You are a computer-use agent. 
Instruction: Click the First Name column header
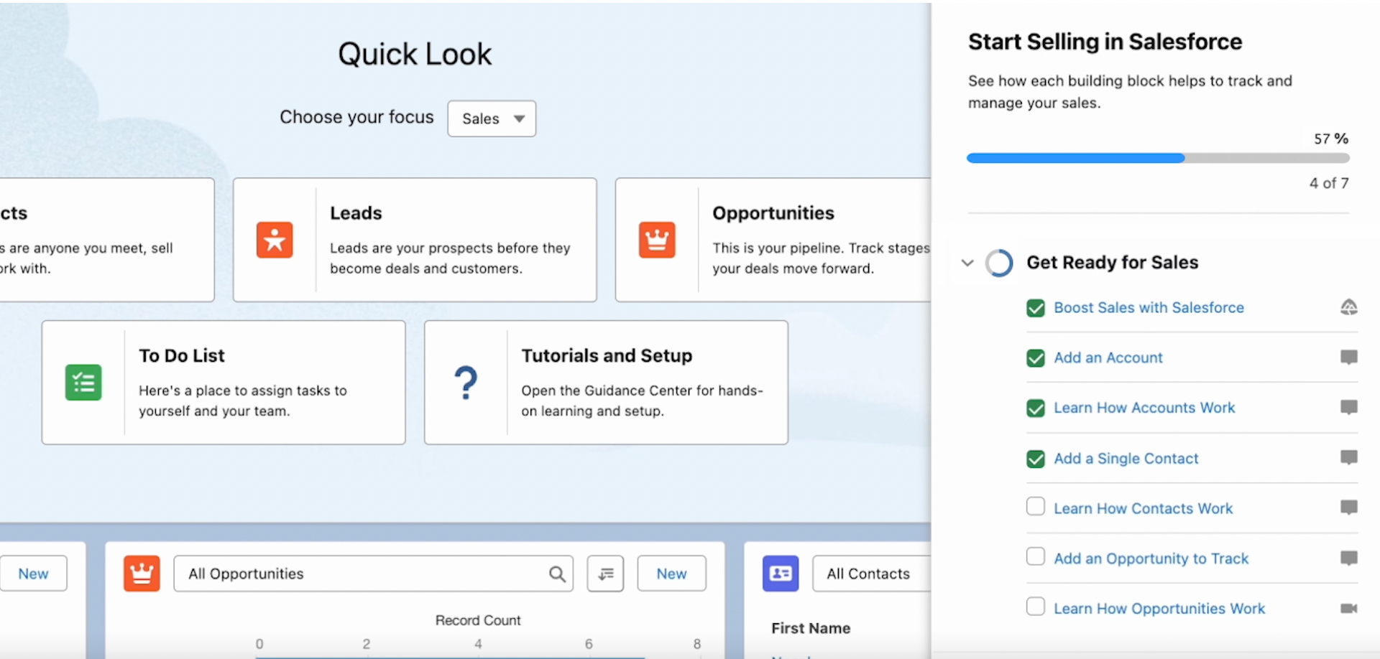[x=811, y=628]
